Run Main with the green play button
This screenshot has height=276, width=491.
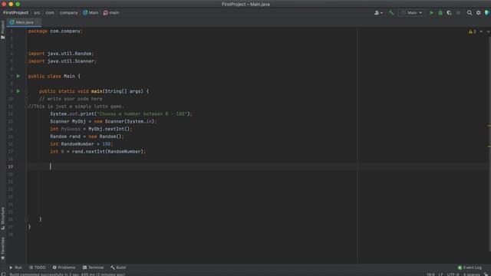(x=431, y=13)
